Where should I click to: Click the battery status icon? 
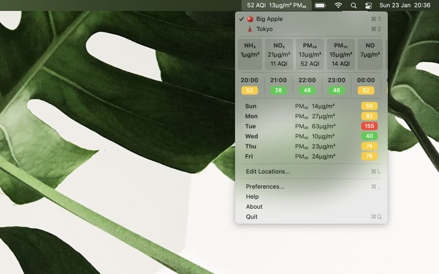coord(320,5)
